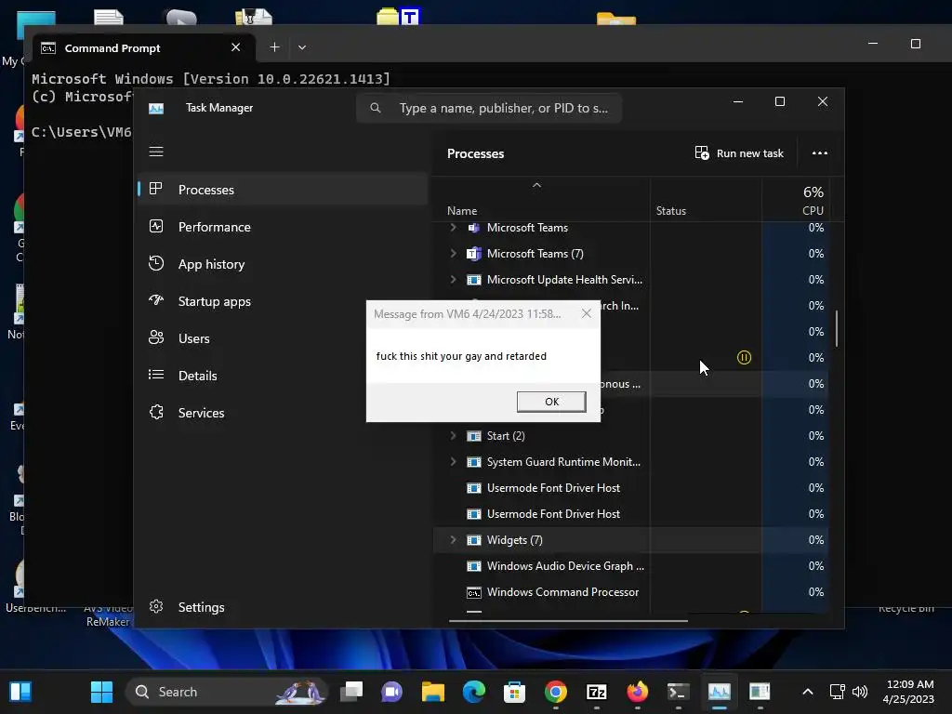Open Task View from taskbar
952x714 pixels.
[x=351, y=692]
